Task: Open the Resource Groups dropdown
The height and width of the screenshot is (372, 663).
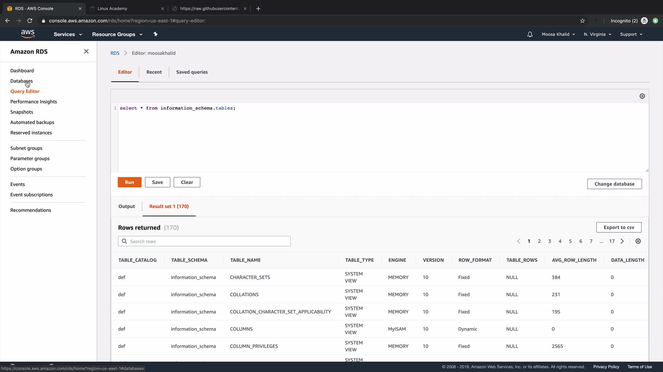Action: (x=117, y=34)
